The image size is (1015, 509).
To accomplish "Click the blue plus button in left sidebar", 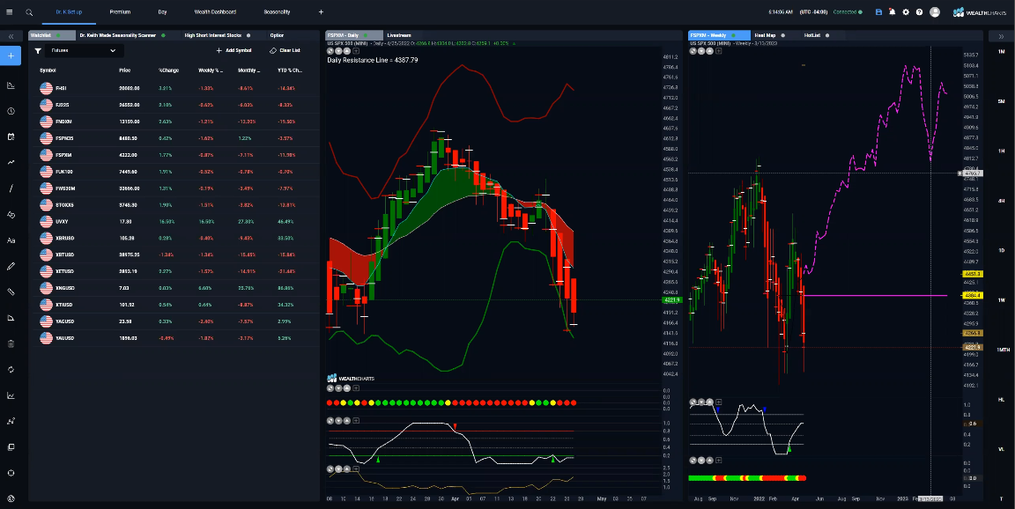I will [x=11, y=55].
